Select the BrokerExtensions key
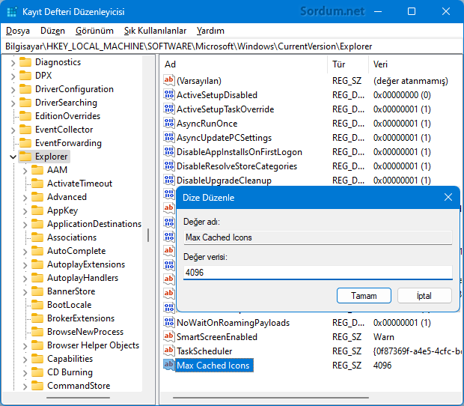464x406 pixels. (81, 318)
